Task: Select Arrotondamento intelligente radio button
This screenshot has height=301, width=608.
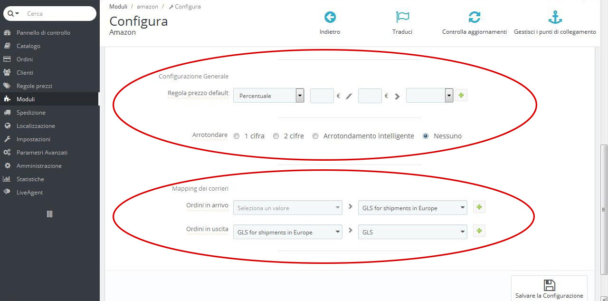Action: [315, 136]
